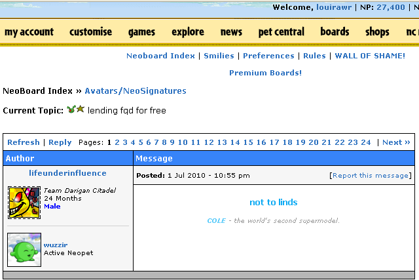This screenshot has height=280, width=419.
Task: Go to page 22
Action: click(x=340, y=142)
